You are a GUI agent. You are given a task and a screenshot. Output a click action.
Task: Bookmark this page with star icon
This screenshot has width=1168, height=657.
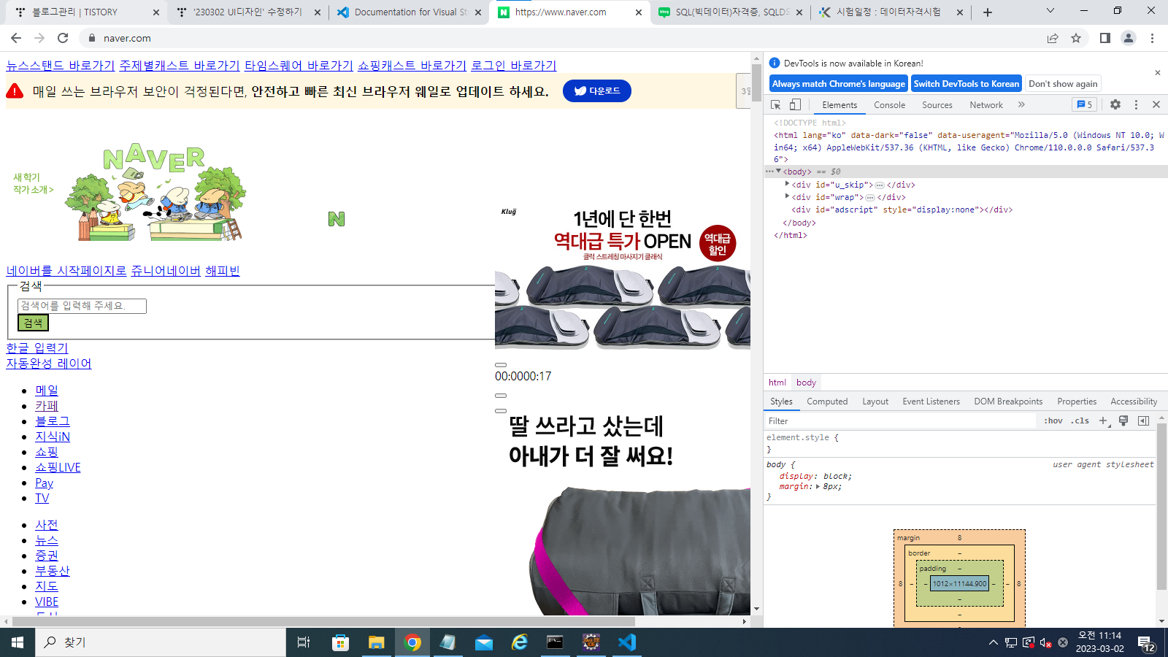(1076, 38)
